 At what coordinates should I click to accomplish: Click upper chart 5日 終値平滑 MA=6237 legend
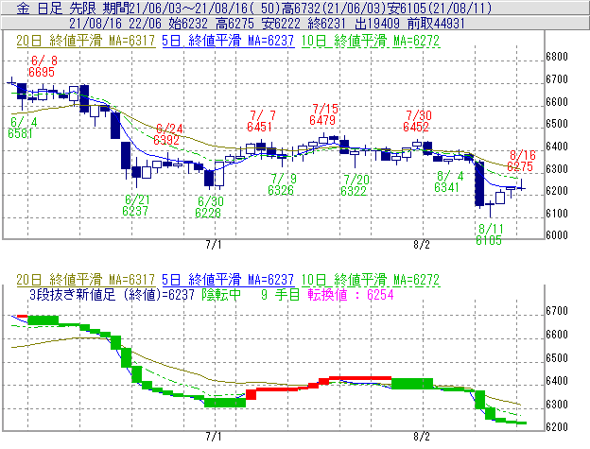[228, 41]
